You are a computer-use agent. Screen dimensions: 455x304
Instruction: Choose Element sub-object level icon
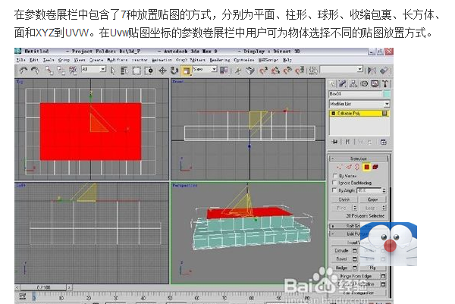[375, 167]
